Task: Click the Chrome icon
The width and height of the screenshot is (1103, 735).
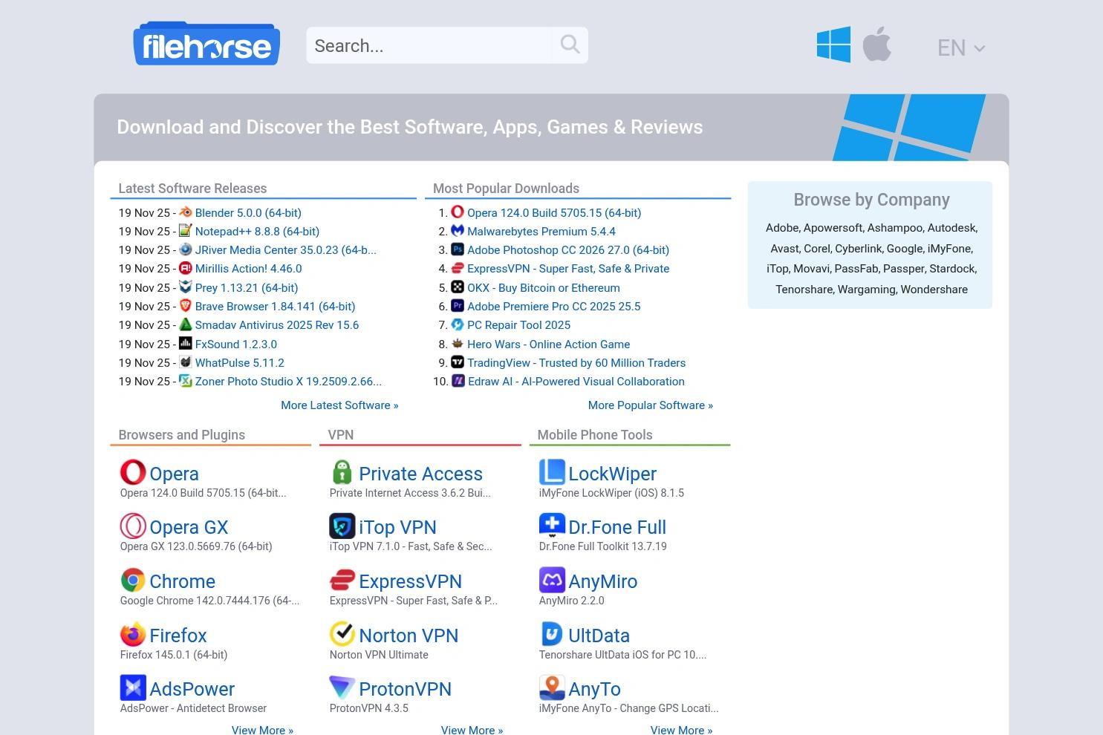Action: [x=133, y=580]
